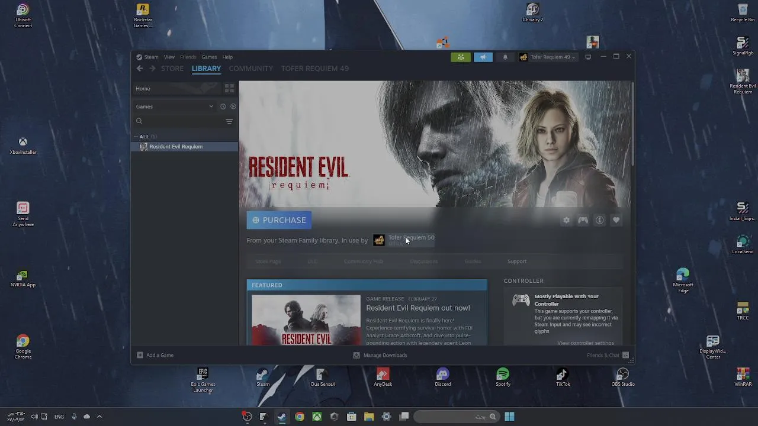Viewport: 758px width, 426px height.
Task: Open Tofer Requiem 50 user profile
Action: pos(404,240)
